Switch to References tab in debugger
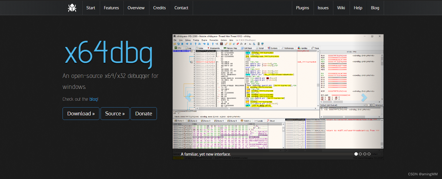Image resolution: width=442 pixels, height=179 pixels. (x=288, y=48)
